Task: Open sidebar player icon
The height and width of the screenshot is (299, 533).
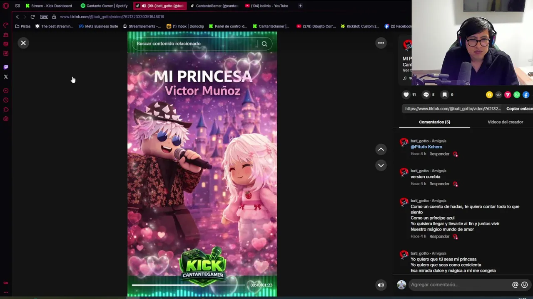Action: tap(6, 91)
